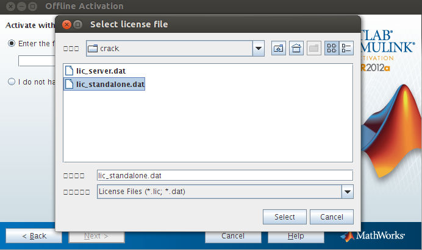Screen dimensions: 422x250
Task: Click the file name text field
Action: 224,176
